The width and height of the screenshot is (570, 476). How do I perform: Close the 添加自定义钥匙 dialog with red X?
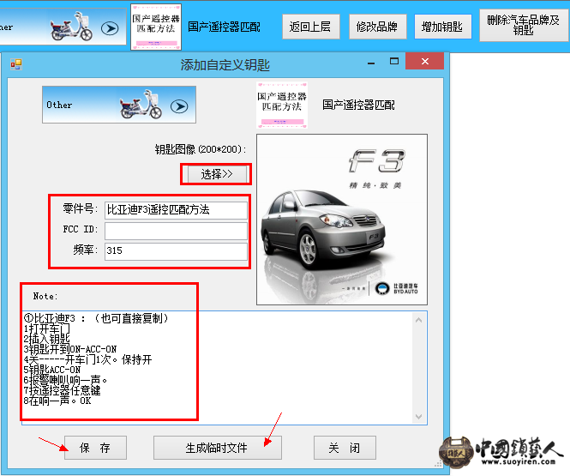[424, 61]
